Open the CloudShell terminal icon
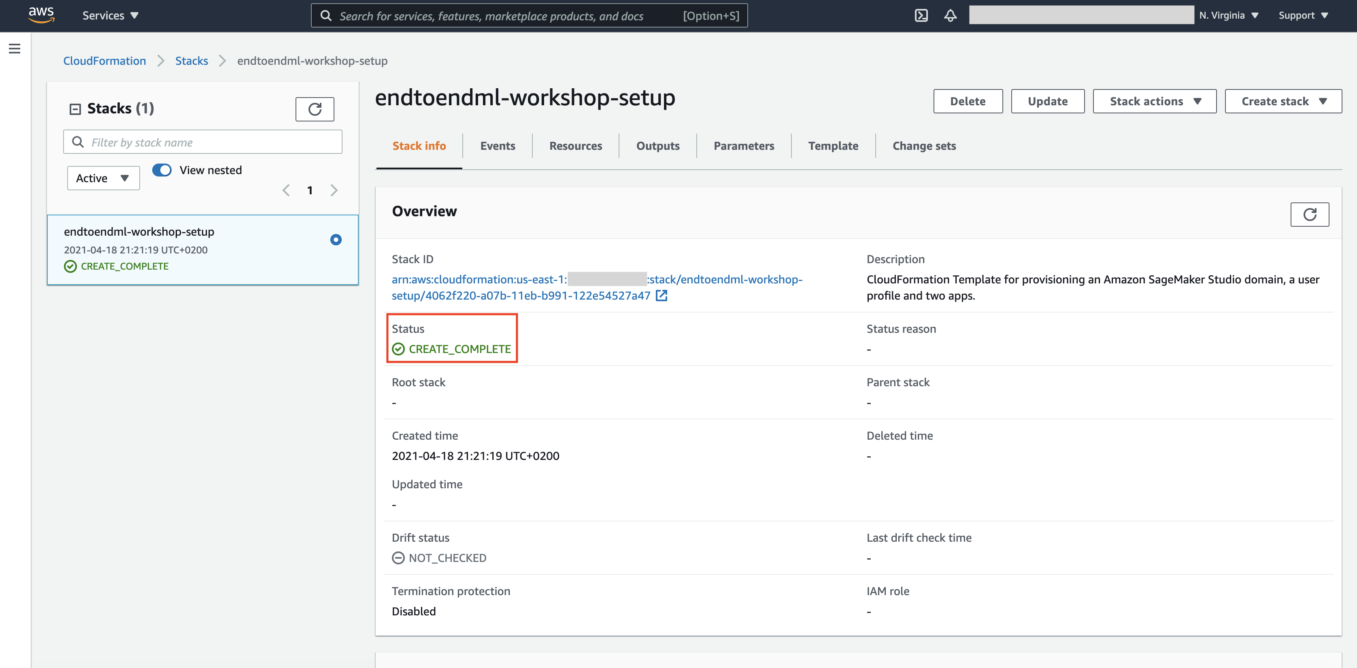The image size is (1357, 668). coord(921,16)
